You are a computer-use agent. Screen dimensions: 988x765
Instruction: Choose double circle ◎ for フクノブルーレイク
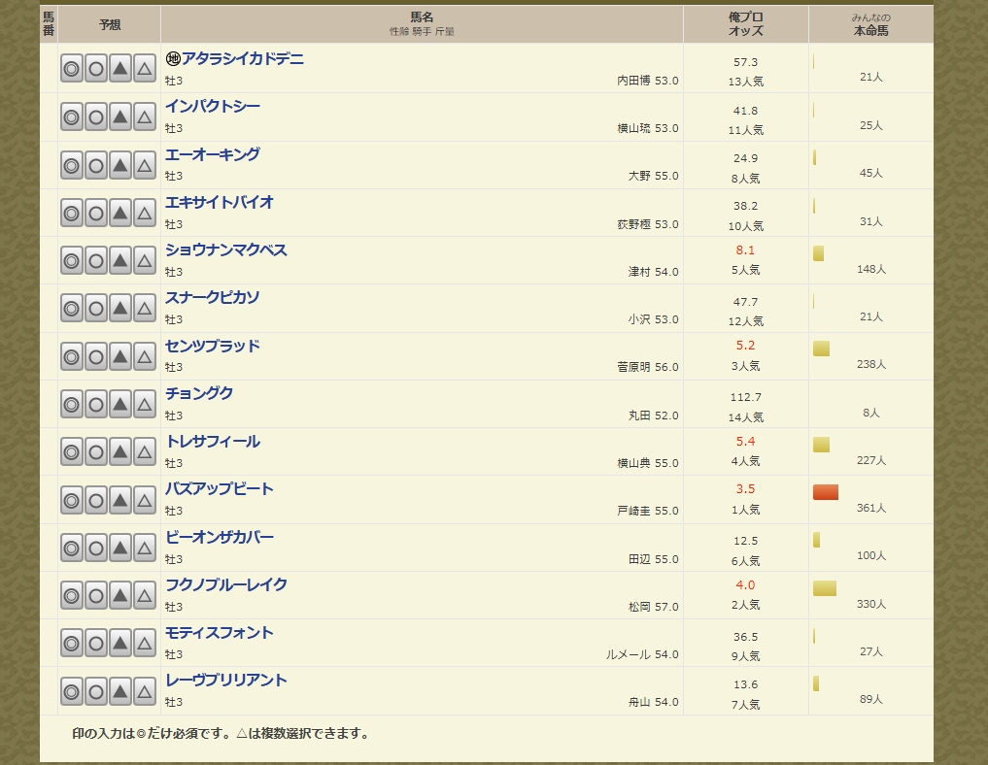[72, 596]
